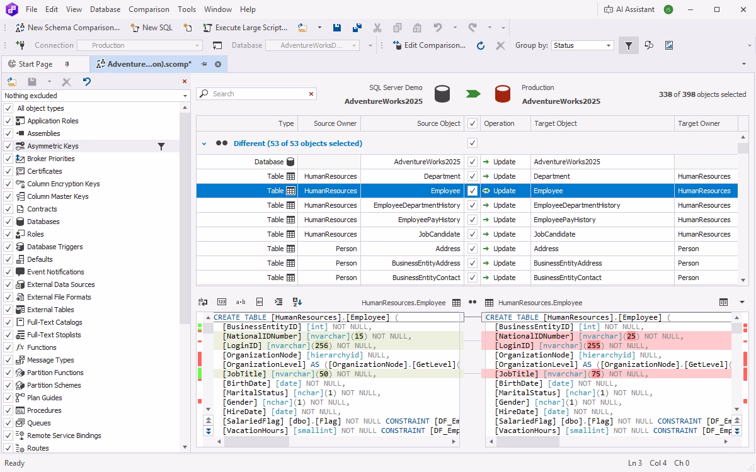Open the Group by Status dropdown

pos(583,45)
